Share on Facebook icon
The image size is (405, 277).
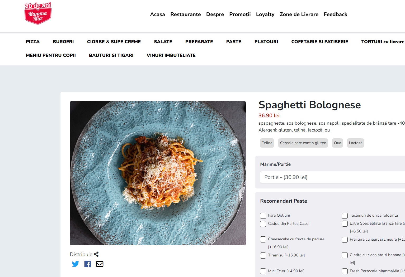point(87,264)
